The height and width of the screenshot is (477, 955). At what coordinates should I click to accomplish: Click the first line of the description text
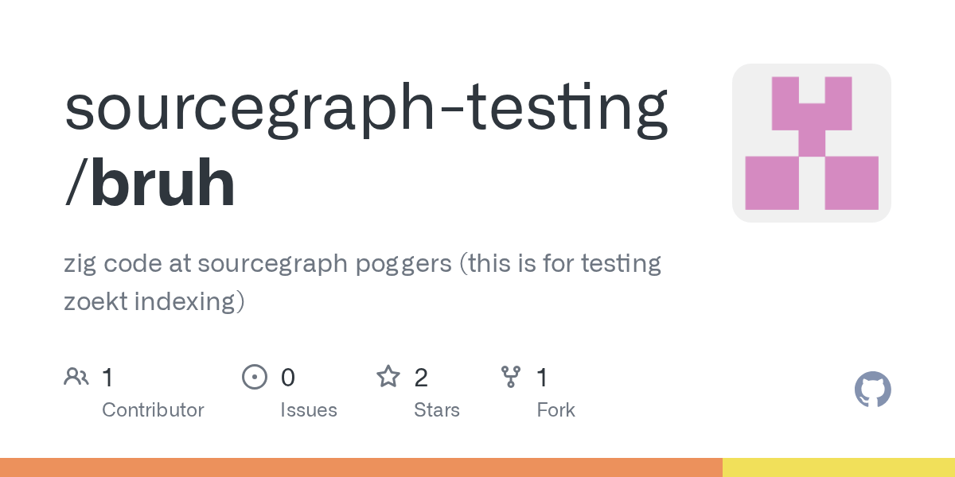[362, 263]
